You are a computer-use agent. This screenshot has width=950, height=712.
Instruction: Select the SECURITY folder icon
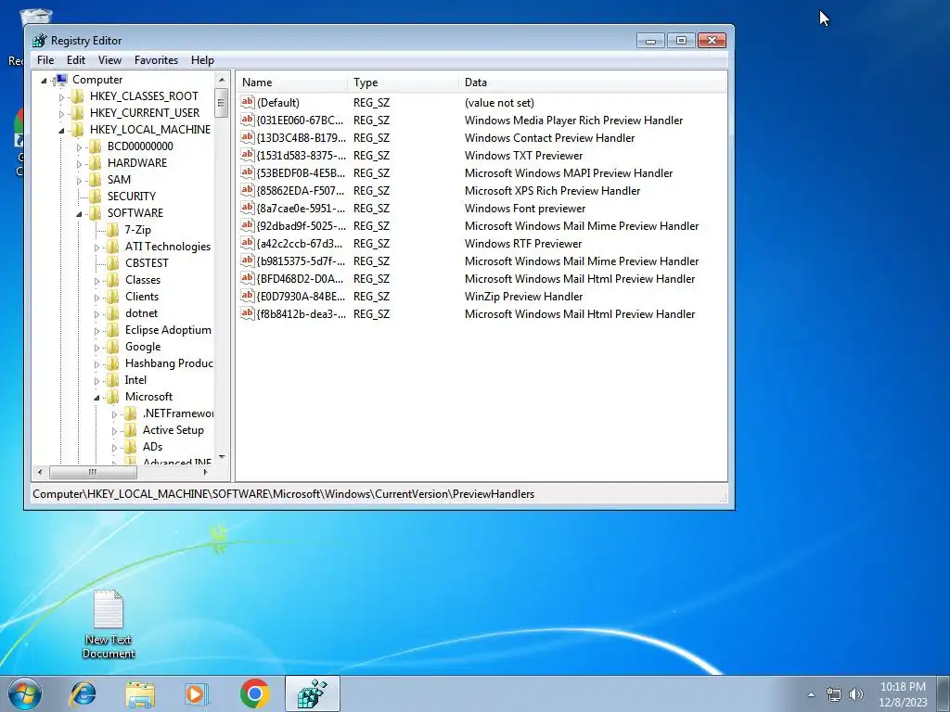click(95, 197)
